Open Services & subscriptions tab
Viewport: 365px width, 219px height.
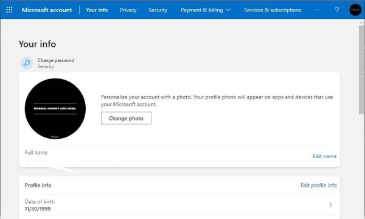(273, 10)
